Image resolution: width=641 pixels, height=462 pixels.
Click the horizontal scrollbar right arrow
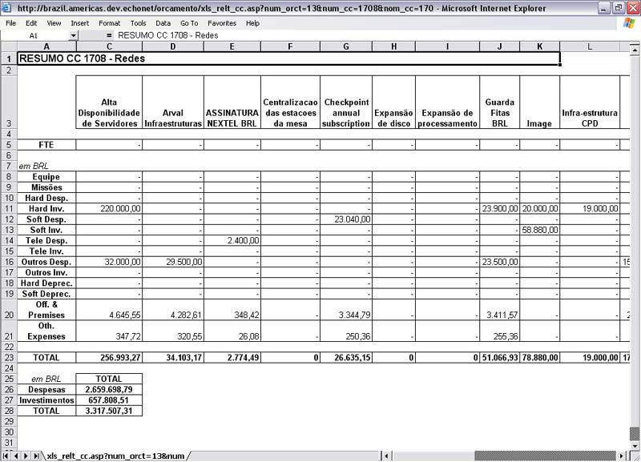pos(622,456)
